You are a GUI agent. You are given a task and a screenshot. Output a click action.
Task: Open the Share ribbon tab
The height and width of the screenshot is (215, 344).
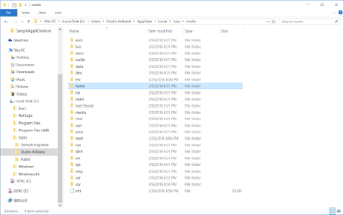tap(42, 13)
